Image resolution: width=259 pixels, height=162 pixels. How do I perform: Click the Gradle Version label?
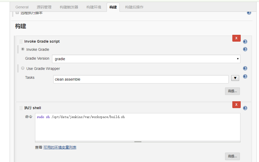[x=37, y=58]
